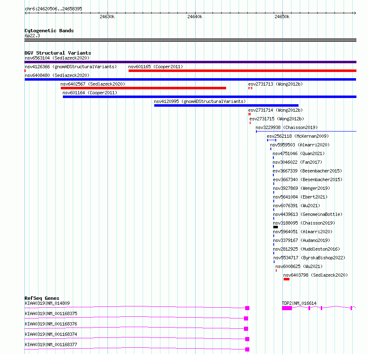Image resolution: width=368 pixels, height=354 pixels.
Task: Click nsv5964051 (Almarri2020) label
Action: pyautogui.click(x=303, y=232)
